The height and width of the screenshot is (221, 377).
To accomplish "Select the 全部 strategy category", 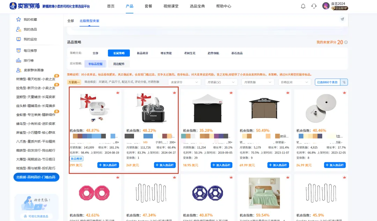I will pos(95,53).
